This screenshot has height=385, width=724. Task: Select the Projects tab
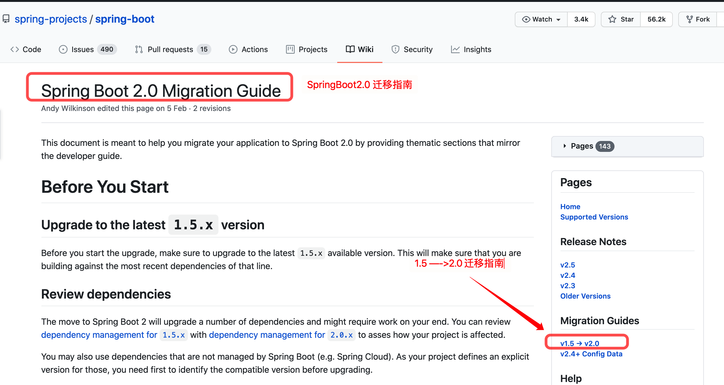[307, 50]
